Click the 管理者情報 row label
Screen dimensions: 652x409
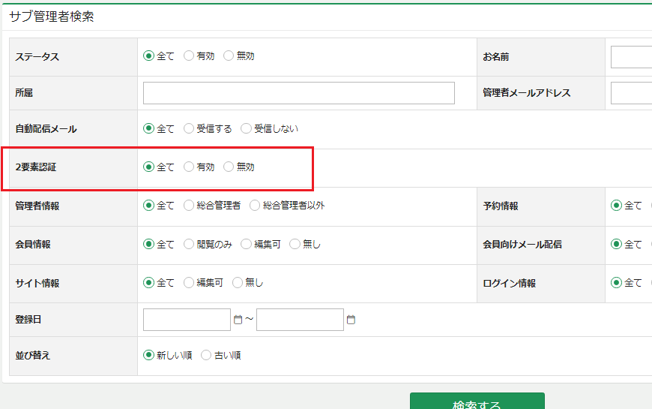coord(37,206)
